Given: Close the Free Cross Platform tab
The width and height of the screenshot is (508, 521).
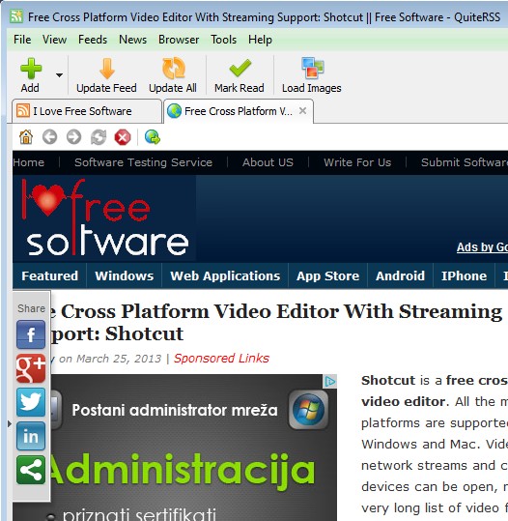Looking at the screenshot, I should pos(302,110).
